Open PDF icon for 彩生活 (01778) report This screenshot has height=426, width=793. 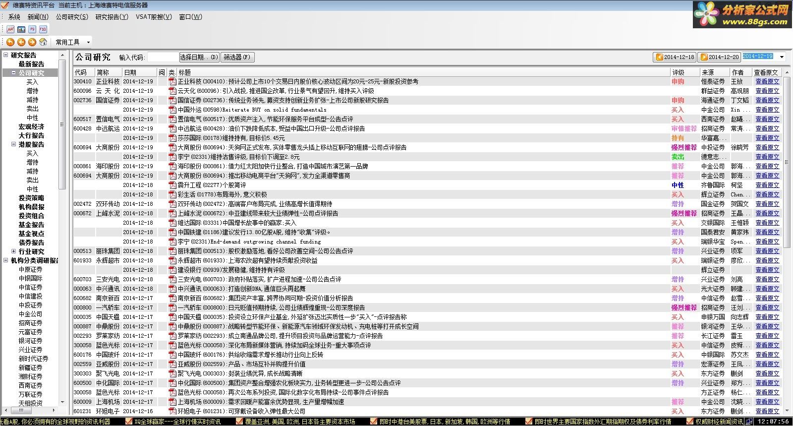172,194
